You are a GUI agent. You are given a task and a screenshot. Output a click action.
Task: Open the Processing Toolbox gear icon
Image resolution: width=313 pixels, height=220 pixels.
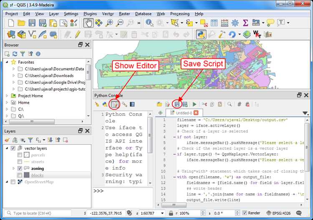[x=235, y=23]
